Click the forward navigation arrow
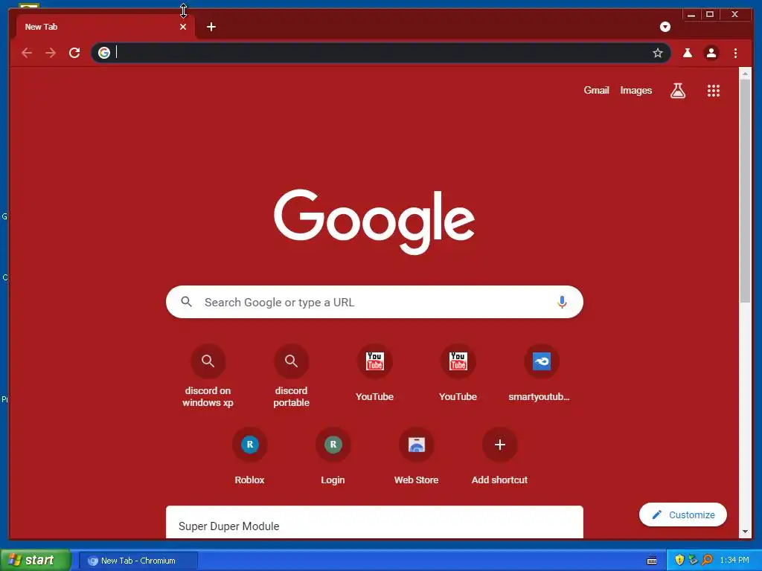This screenshot has width=762, height=571. tap(51, 53)
